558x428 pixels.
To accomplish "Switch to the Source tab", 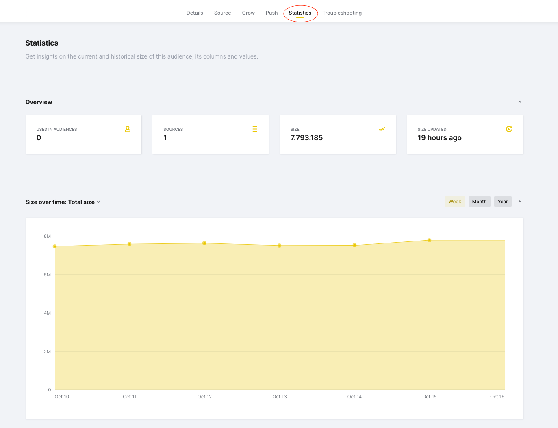I will (x=222, y=13).
